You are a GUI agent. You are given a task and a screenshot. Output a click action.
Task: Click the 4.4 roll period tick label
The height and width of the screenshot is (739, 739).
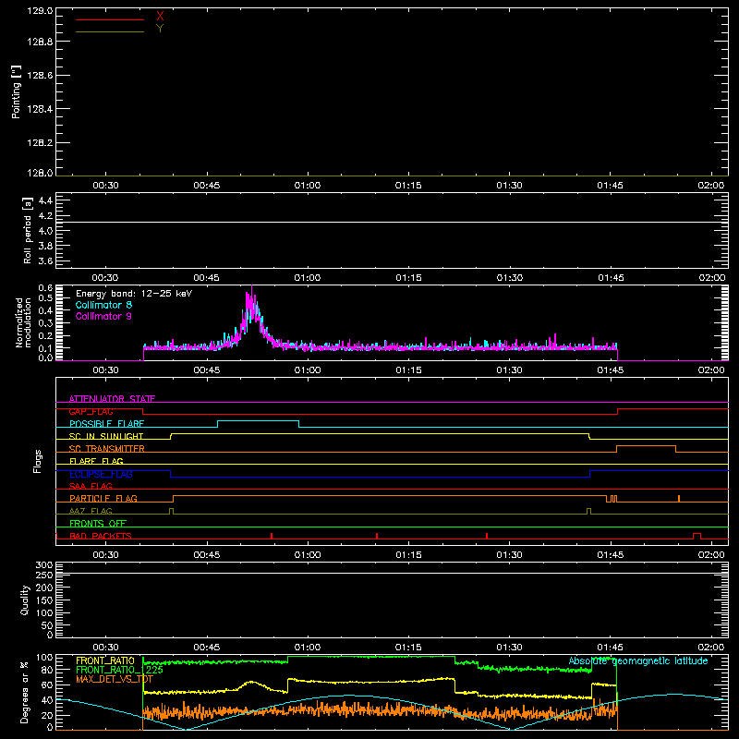coord(45,200)
